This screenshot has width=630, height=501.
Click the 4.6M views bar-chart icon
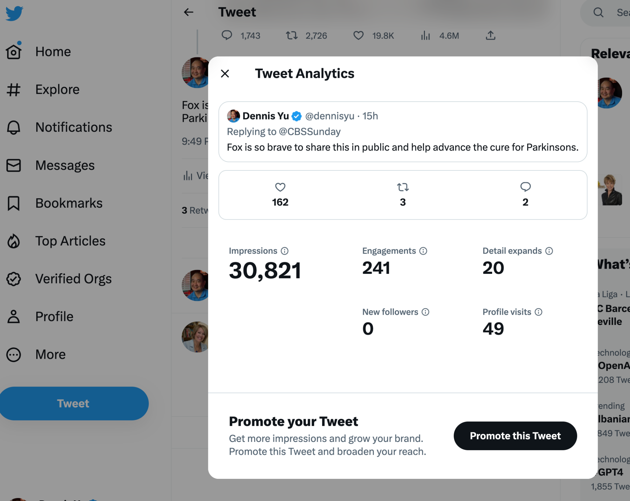[x=425, y=36]
